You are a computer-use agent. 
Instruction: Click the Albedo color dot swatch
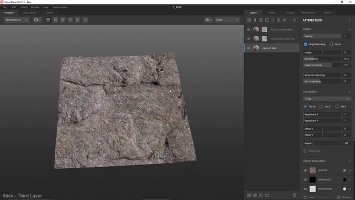tap(344, 171)
